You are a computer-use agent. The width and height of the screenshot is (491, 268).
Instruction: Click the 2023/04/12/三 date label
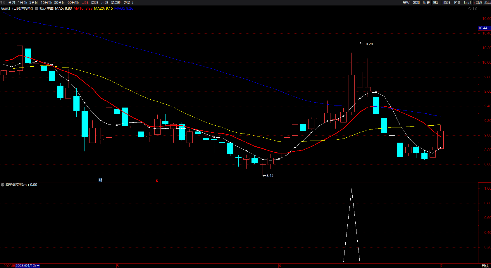27,266
